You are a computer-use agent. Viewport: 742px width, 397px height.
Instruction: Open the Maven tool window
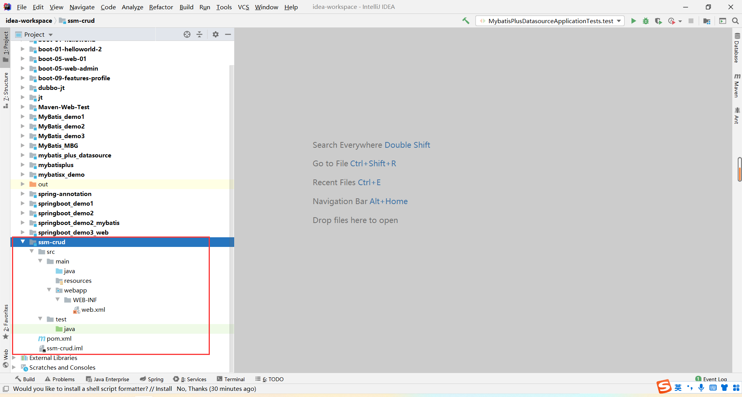click(x=737, y=85)
